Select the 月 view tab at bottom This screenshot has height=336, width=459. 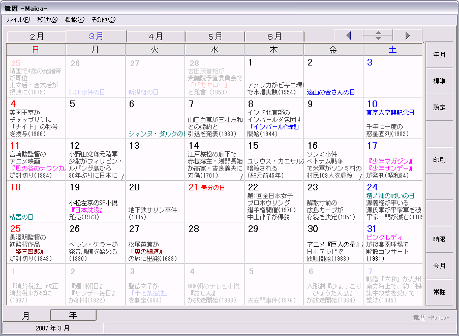pos(26,316)
